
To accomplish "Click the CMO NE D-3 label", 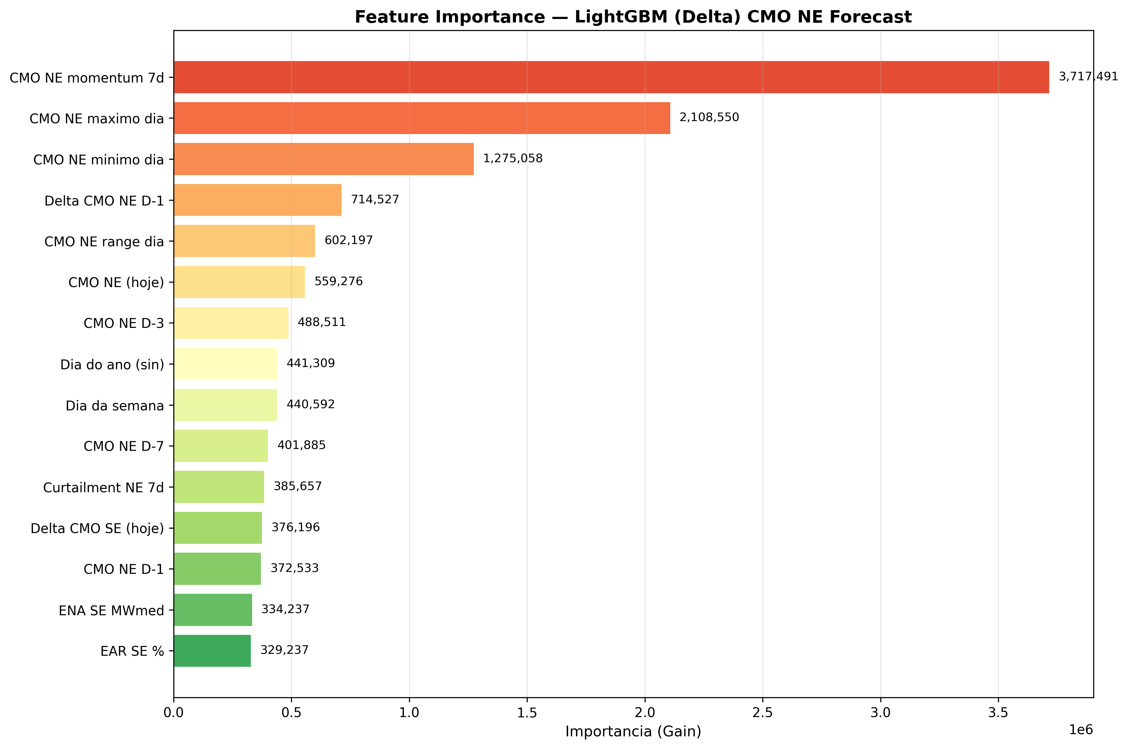I will click(x=123, y=324).
